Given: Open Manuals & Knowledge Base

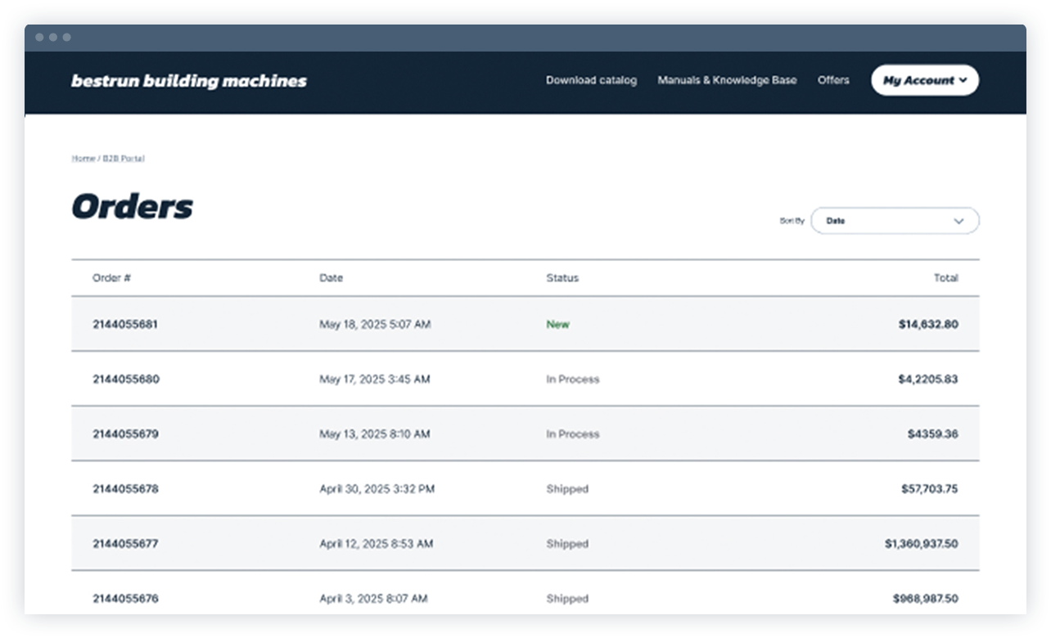Looking at the screenshot, I should pos(726,80).
